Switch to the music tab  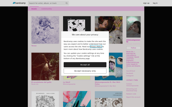[34, 9]
